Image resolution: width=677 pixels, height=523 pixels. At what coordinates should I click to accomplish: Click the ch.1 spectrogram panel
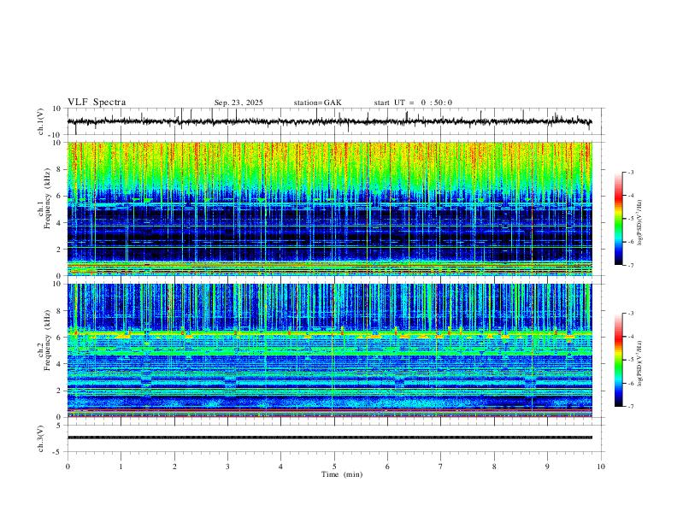[x=329, y=209]
